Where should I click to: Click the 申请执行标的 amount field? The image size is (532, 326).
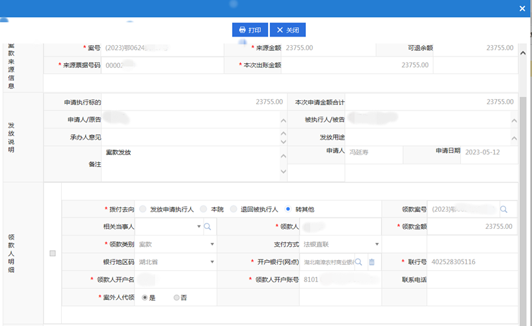tap(194, 102)
